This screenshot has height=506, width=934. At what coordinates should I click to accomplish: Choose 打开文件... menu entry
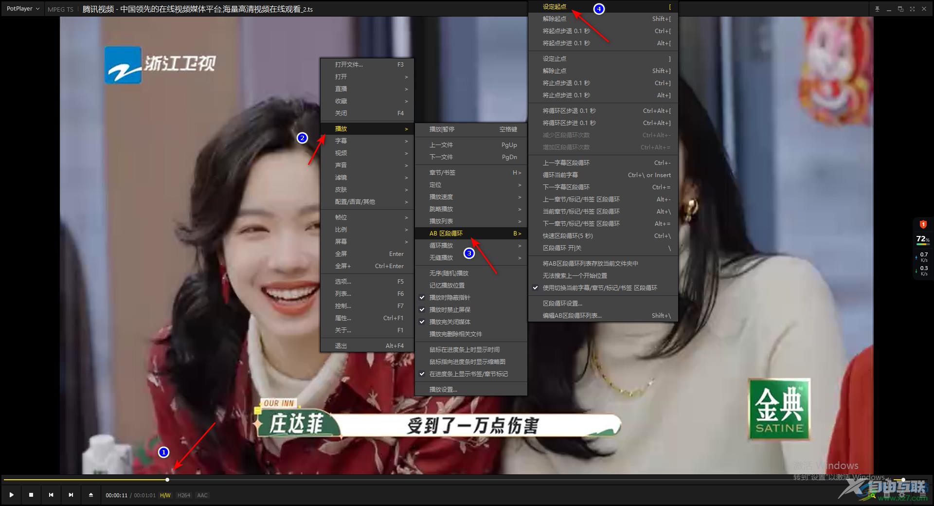(367, 64)
